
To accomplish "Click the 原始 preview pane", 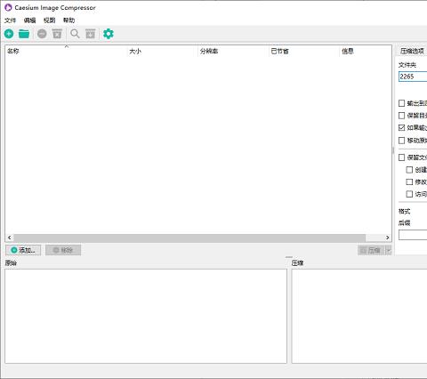I will point(146,316).
